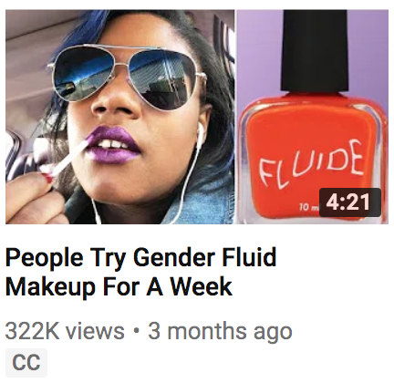
Task: Click the 'Makeup For A Week' title line
Action: pos(119,286)
